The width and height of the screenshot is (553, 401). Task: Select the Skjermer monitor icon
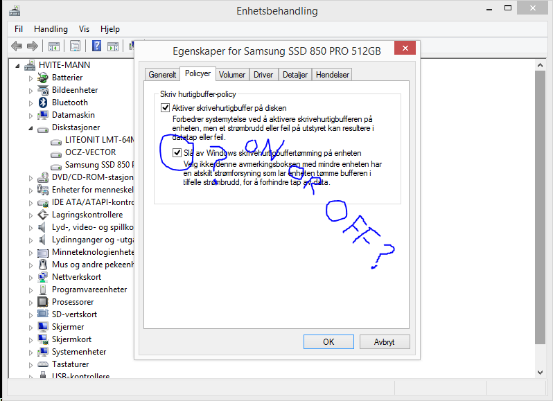[43, 327]
